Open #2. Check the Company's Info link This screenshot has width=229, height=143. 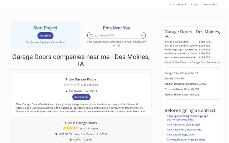184,129
